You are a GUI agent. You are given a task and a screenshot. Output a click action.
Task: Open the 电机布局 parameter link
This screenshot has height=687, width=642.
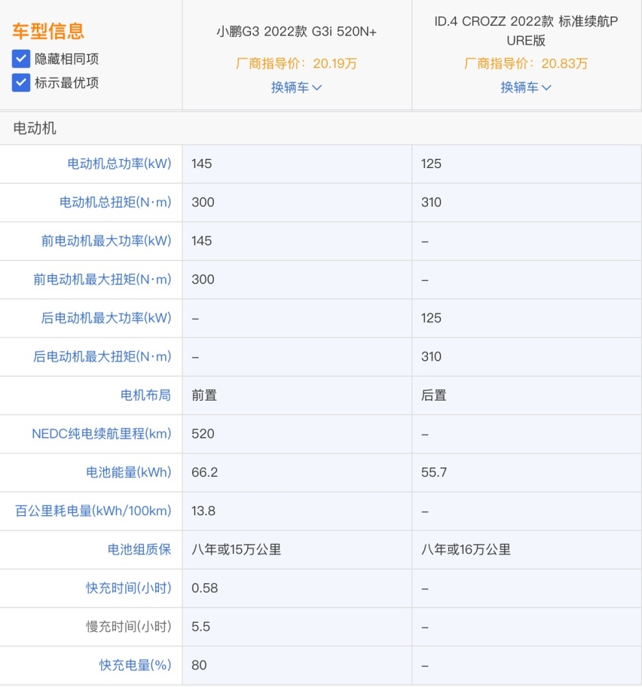pos(145,395)
